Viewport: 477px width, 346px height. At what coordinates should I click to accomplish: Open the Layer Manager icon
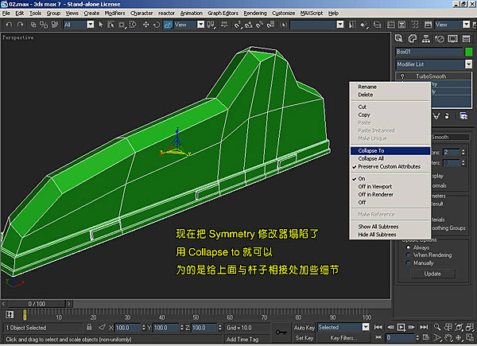pyautogui.click(x=377, y=25)
